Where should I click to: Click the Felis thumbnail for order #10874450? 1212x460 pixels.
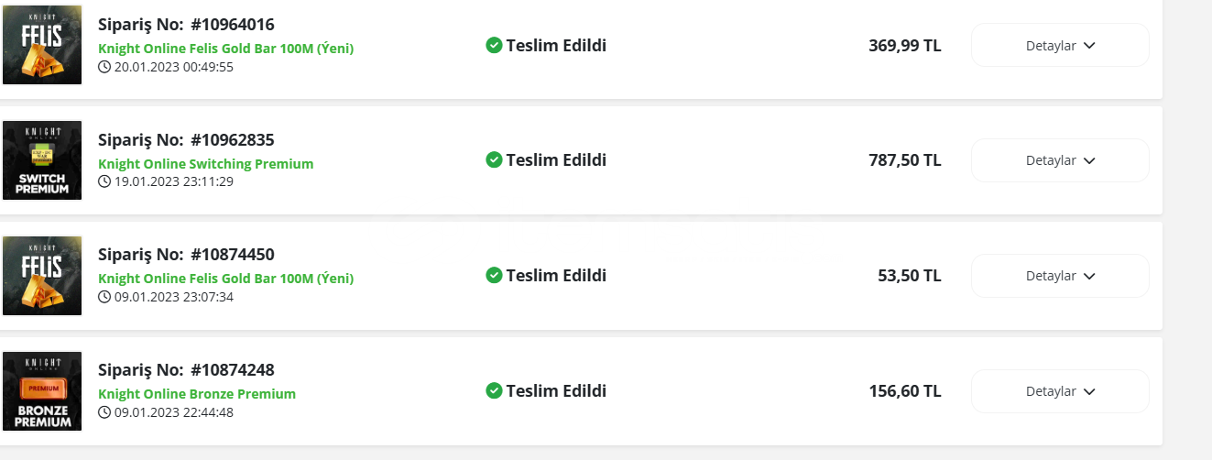click(42, 276)
